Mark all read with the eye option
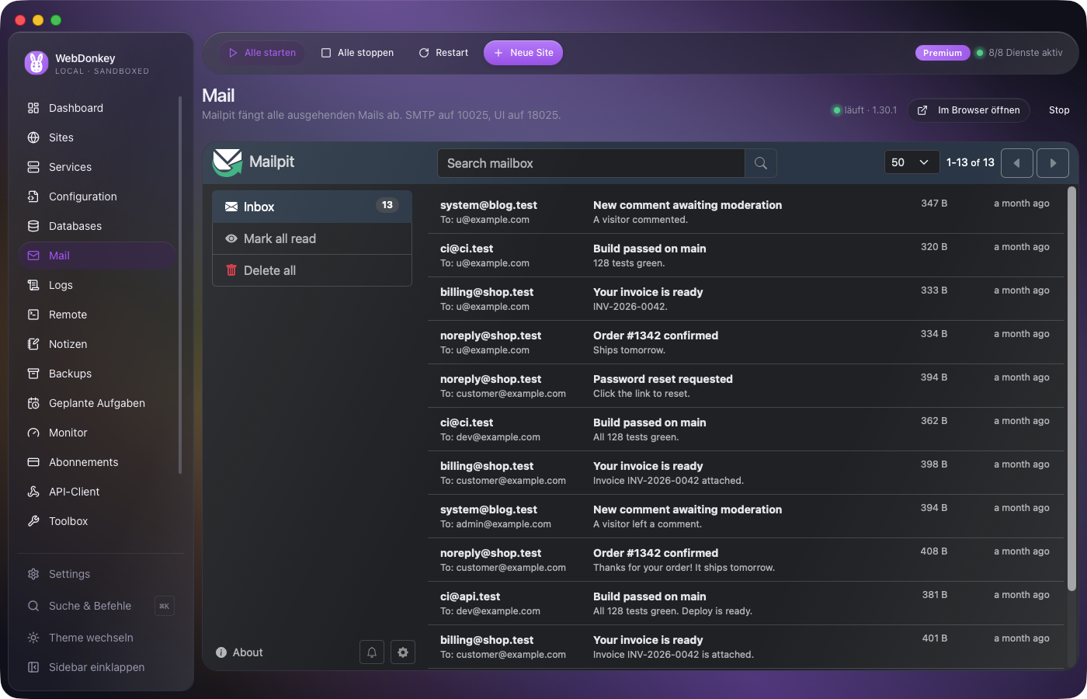This screenshot has width=1087, height=699. pyautogui.click(x=312, y=238)
